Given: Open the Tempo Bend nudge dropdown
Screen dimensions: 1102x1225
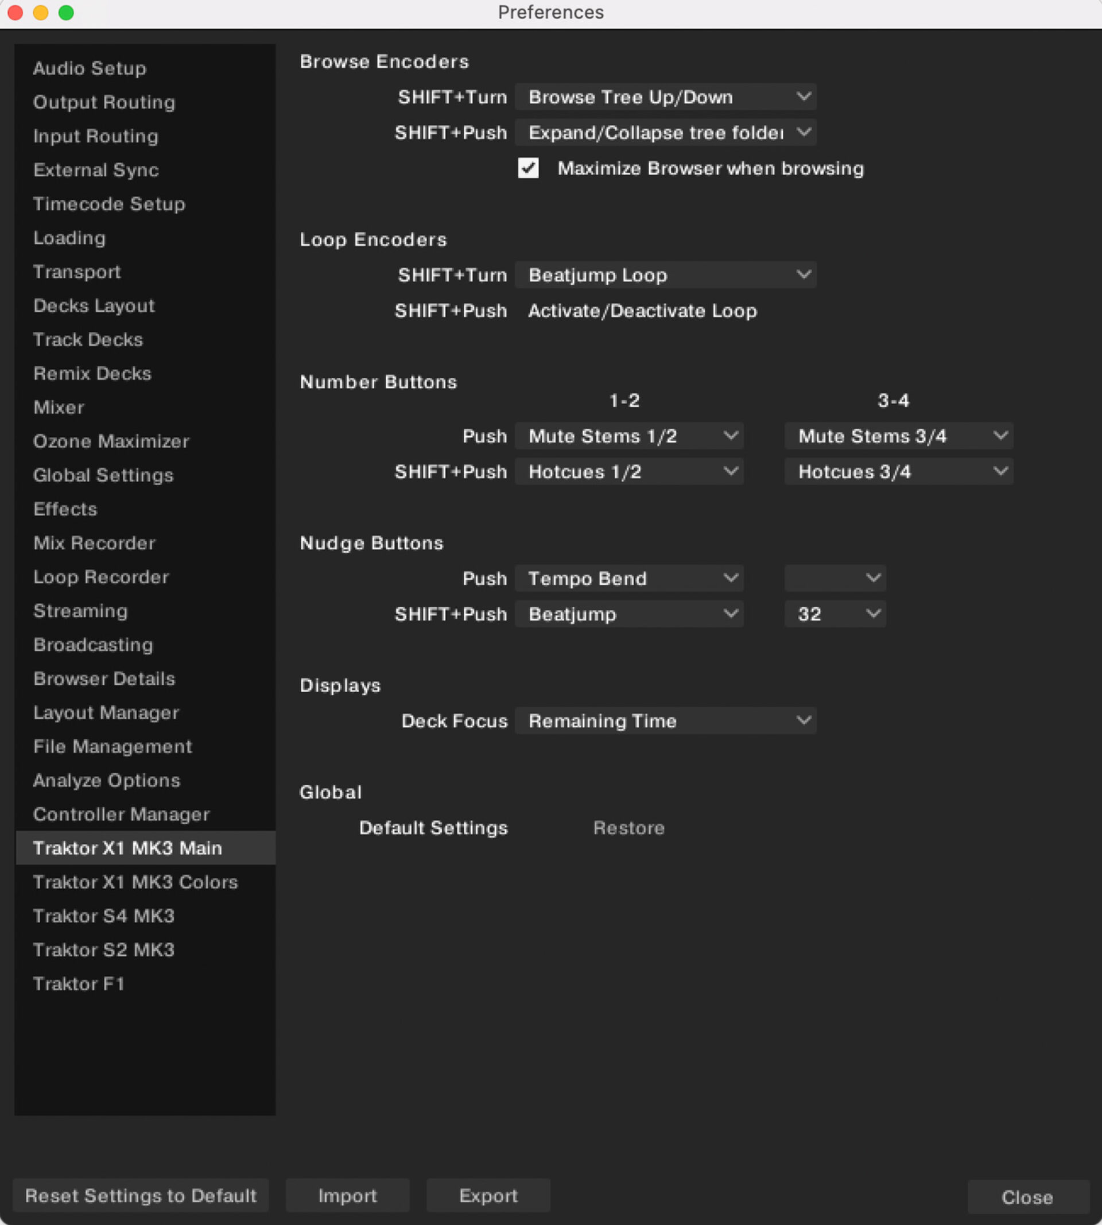Looking at the screenshot, I should coord(628,578).
